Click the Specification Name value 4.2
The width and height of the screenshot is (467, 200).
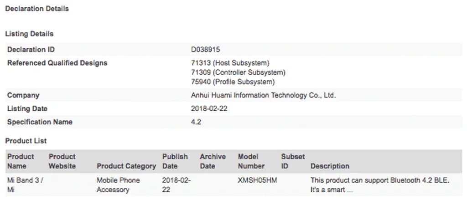click(196, 122)
